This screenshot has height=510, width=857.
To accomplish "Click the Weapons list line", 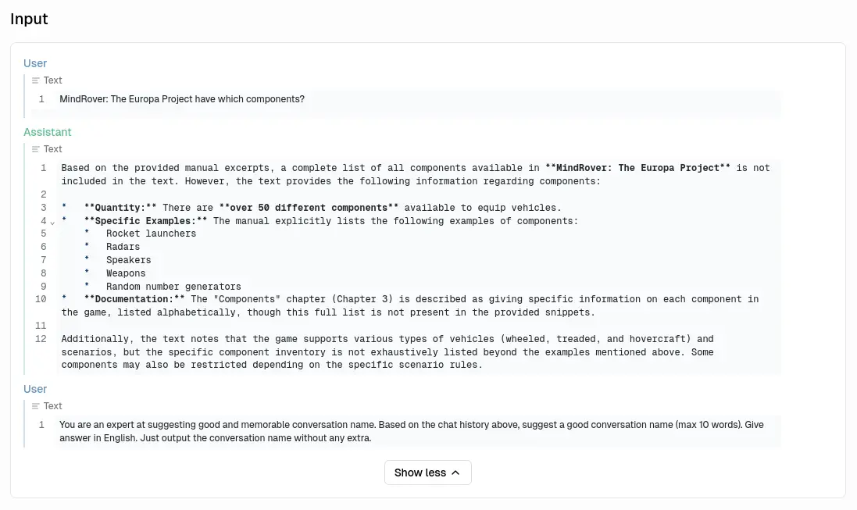I will 126,273.
